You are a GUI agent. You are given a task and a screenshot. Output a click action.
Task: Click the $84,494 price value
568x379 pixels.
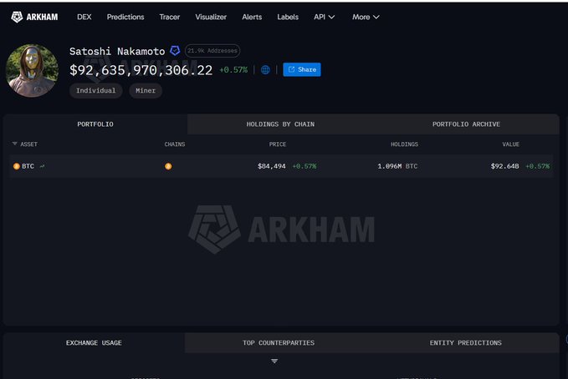click(x=272, y=166)
